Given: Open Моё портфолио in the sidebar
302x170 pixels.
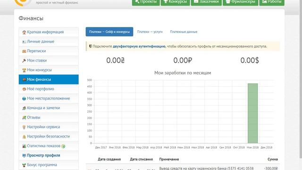Looking at the screenshot, I should (49, 89).
